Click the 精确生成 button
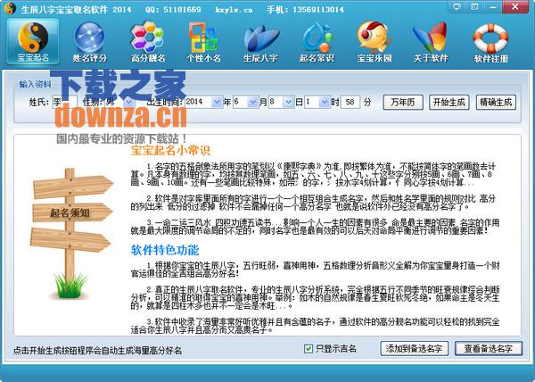This screenshot has width=535, height=382. [496, 102]
